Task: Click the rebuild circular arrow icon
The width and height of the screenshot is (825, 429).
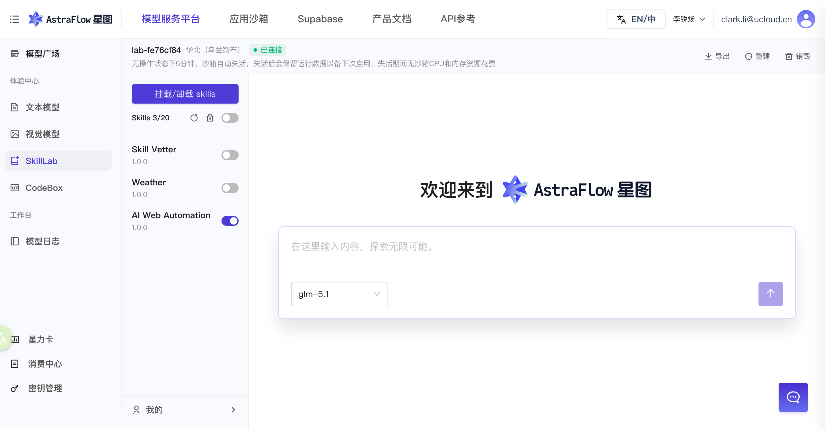Action: point(748,56)
